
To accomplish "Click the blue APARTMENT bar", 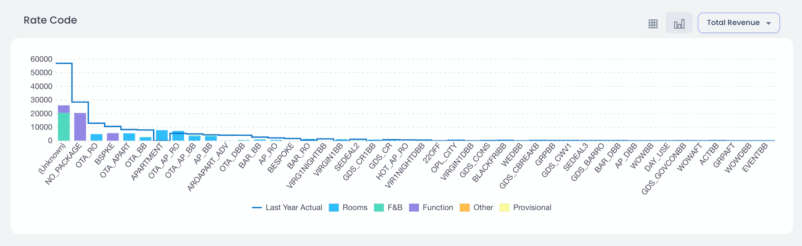I will point(162,135).
